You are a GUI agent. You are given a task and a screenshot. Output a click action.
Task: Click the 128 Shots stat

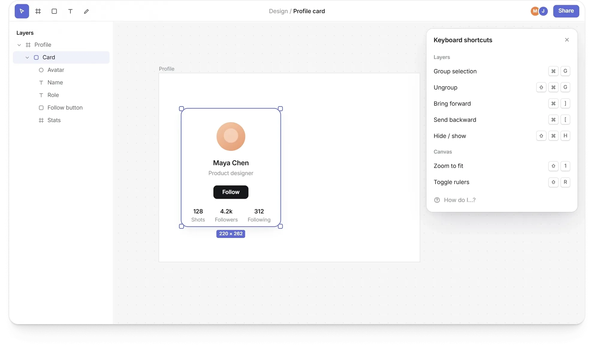(198, 215)
